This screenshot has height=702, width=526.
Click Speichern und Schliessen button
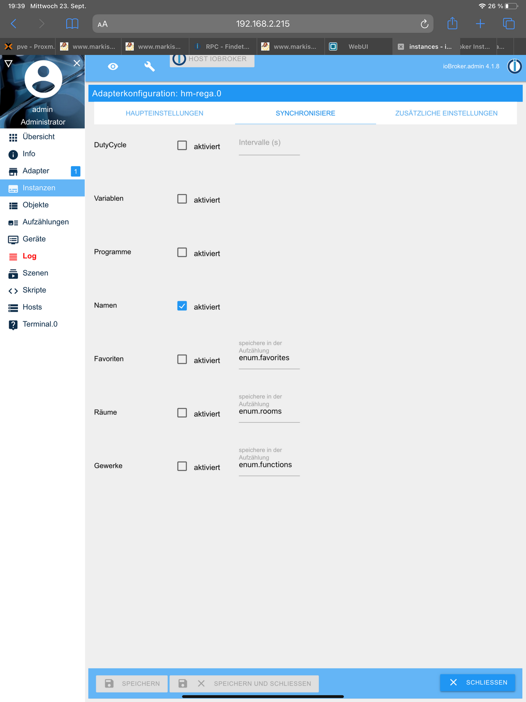244,684
